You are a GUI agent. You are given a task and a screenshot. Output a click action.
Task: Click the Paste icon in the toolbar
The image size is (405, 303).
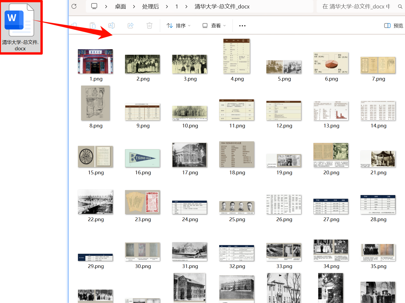pos(93,26)
